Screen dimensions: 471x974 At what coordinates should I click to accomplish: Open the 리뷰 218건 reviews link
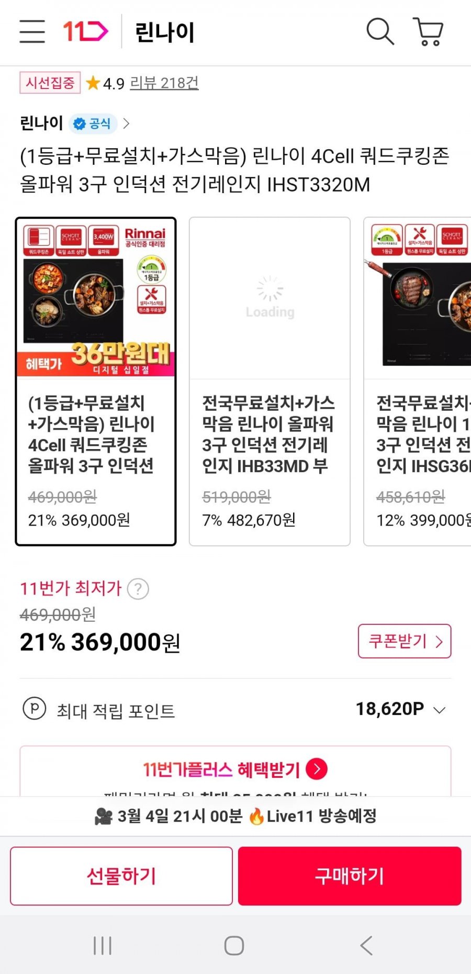pos(164,83)
